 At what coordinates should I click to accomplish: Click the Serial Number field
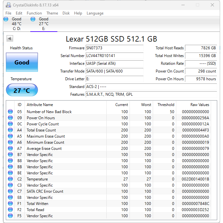[114, 56]
